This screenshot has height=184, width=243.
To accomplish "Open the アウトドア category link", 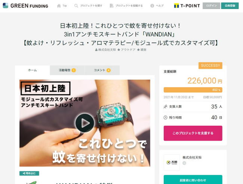I will click(126, 50).
